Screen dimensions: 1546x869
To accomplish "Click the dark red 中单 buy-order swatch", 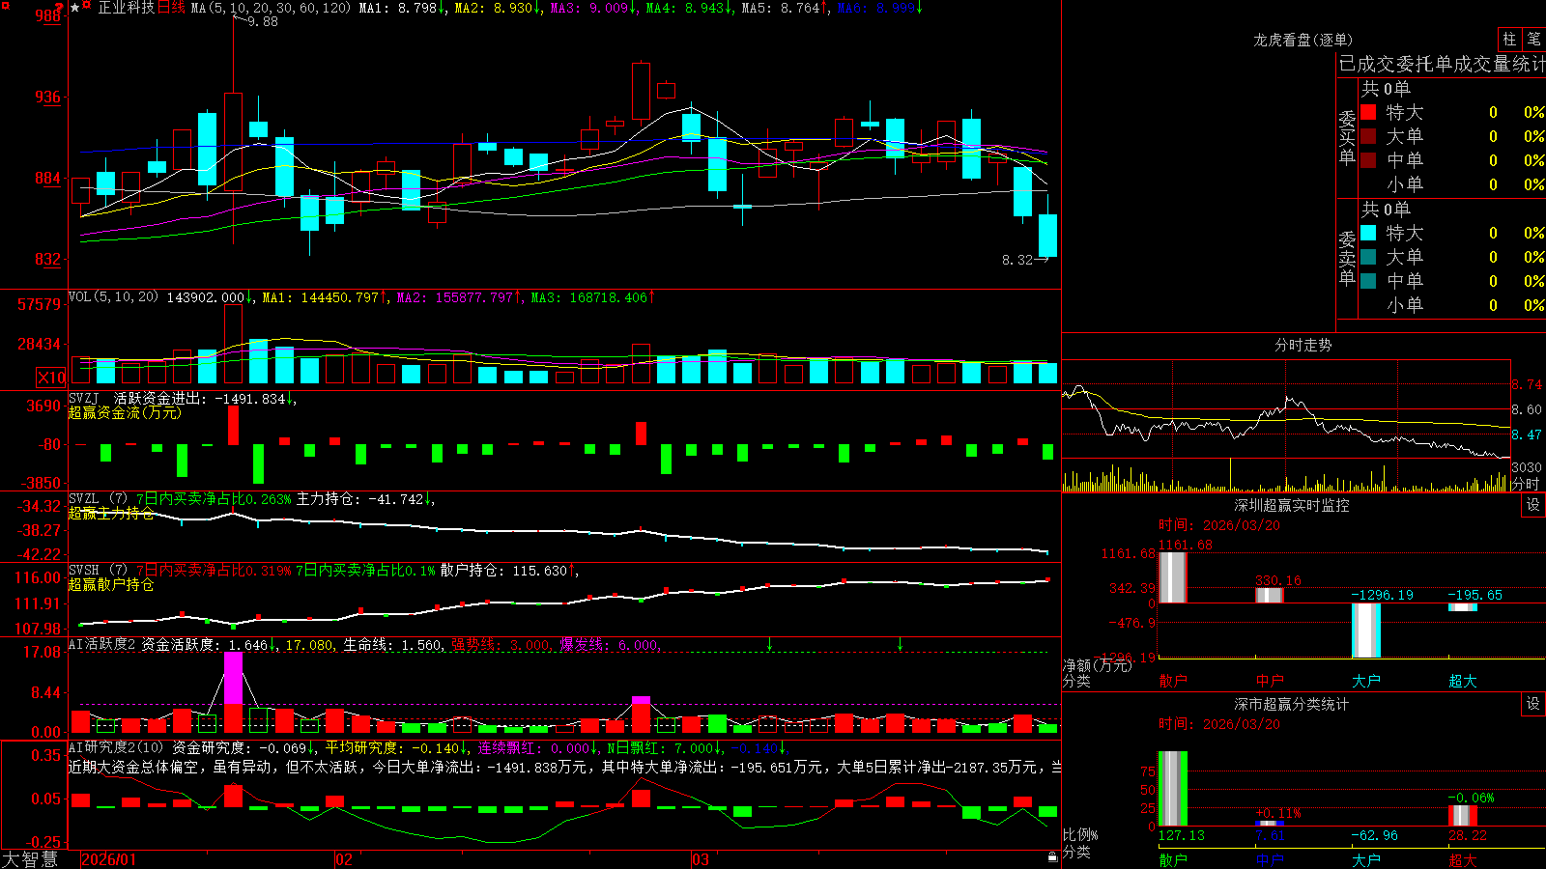I will pos(1368,160).
